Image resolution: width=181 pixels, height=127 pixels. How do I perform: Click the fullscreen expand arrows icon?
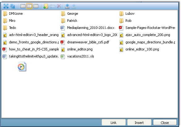coord(6,6)
